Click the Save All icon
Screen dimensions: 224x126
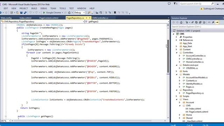pos(25,13)
